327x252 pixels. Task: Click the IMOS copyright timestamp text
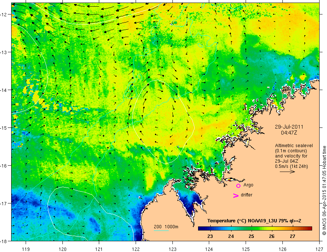click(x=324, y=190)
